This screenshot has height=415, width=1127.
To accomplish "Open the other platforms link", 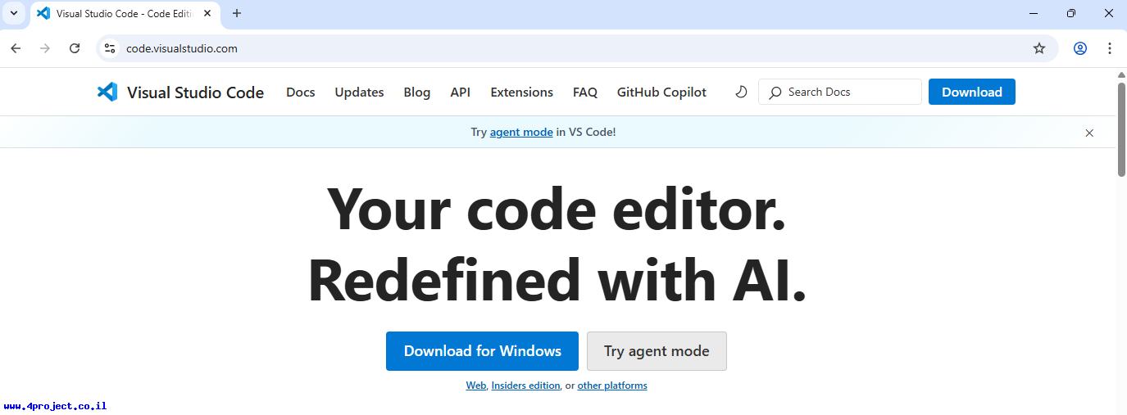I will pyautogui.click(x=612, y=386).
